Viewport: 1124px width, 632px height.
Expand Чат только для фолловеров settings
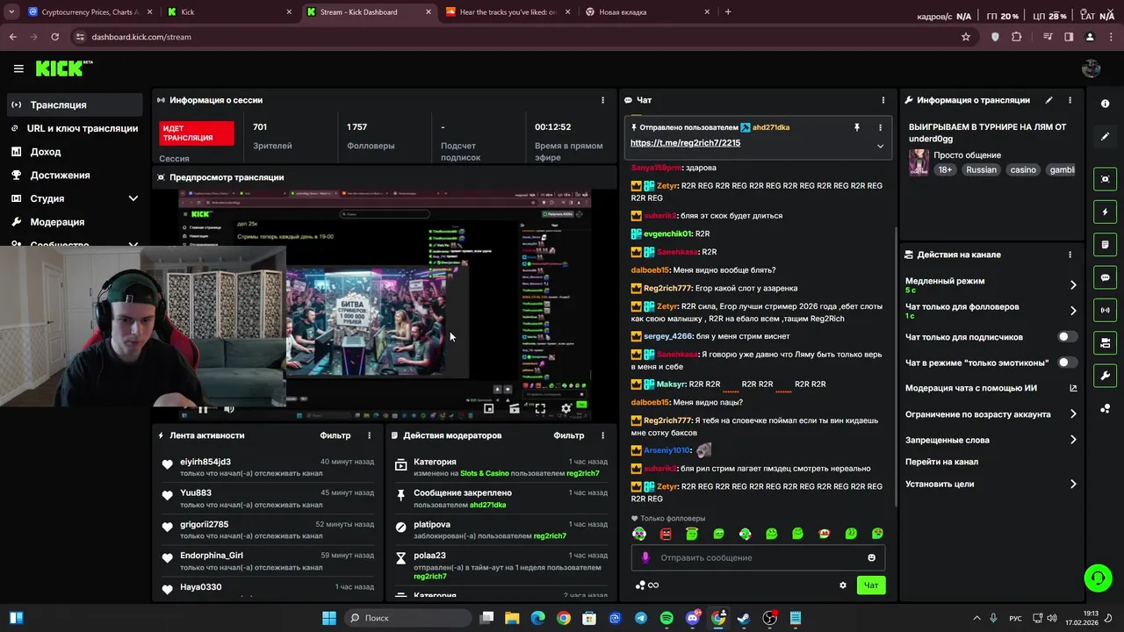coord(1073,311)
